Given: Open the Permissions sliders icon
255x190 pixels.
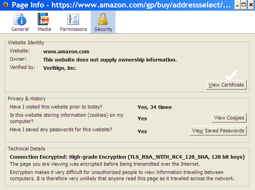Looking at the screenshot, I should coord(73,19).
